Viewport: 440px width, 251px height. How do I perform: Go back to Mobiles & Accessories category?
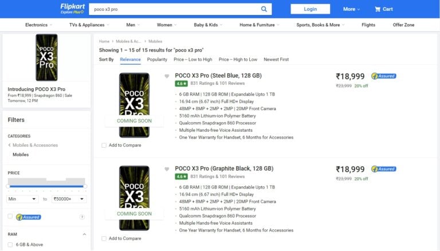click(9, 145)
